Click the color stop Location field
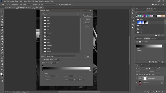Screen dimensions: 166x93 [71, 80]
